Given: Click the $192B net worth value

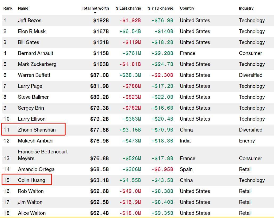Looking at the screenshot, I should click(x=101, y=21).
